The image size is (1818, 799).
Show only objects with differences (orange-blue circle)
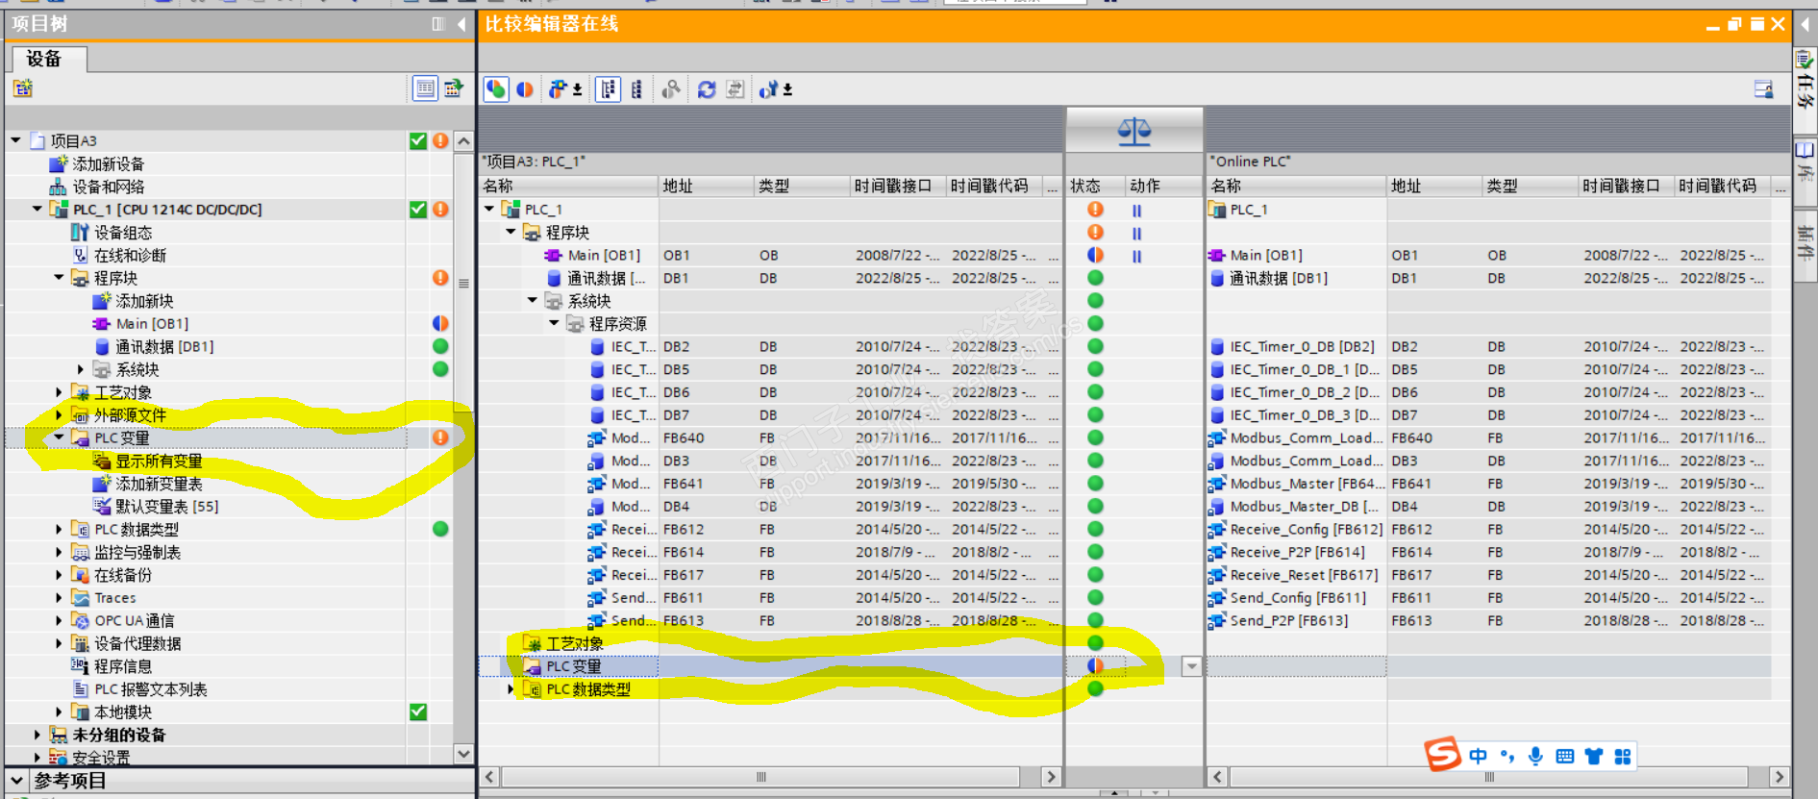click(x=525, y=89)
